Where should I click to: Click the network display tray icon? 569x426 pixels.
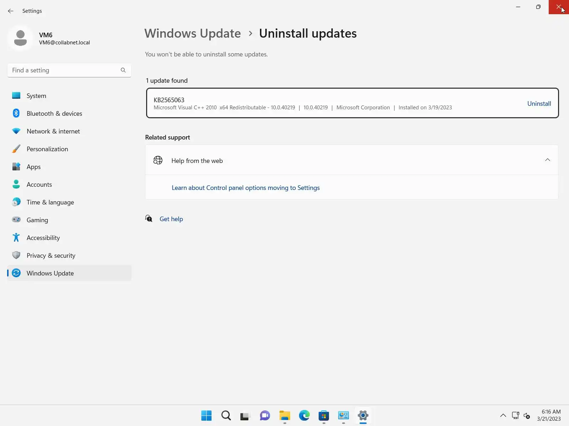pos(515,415)
